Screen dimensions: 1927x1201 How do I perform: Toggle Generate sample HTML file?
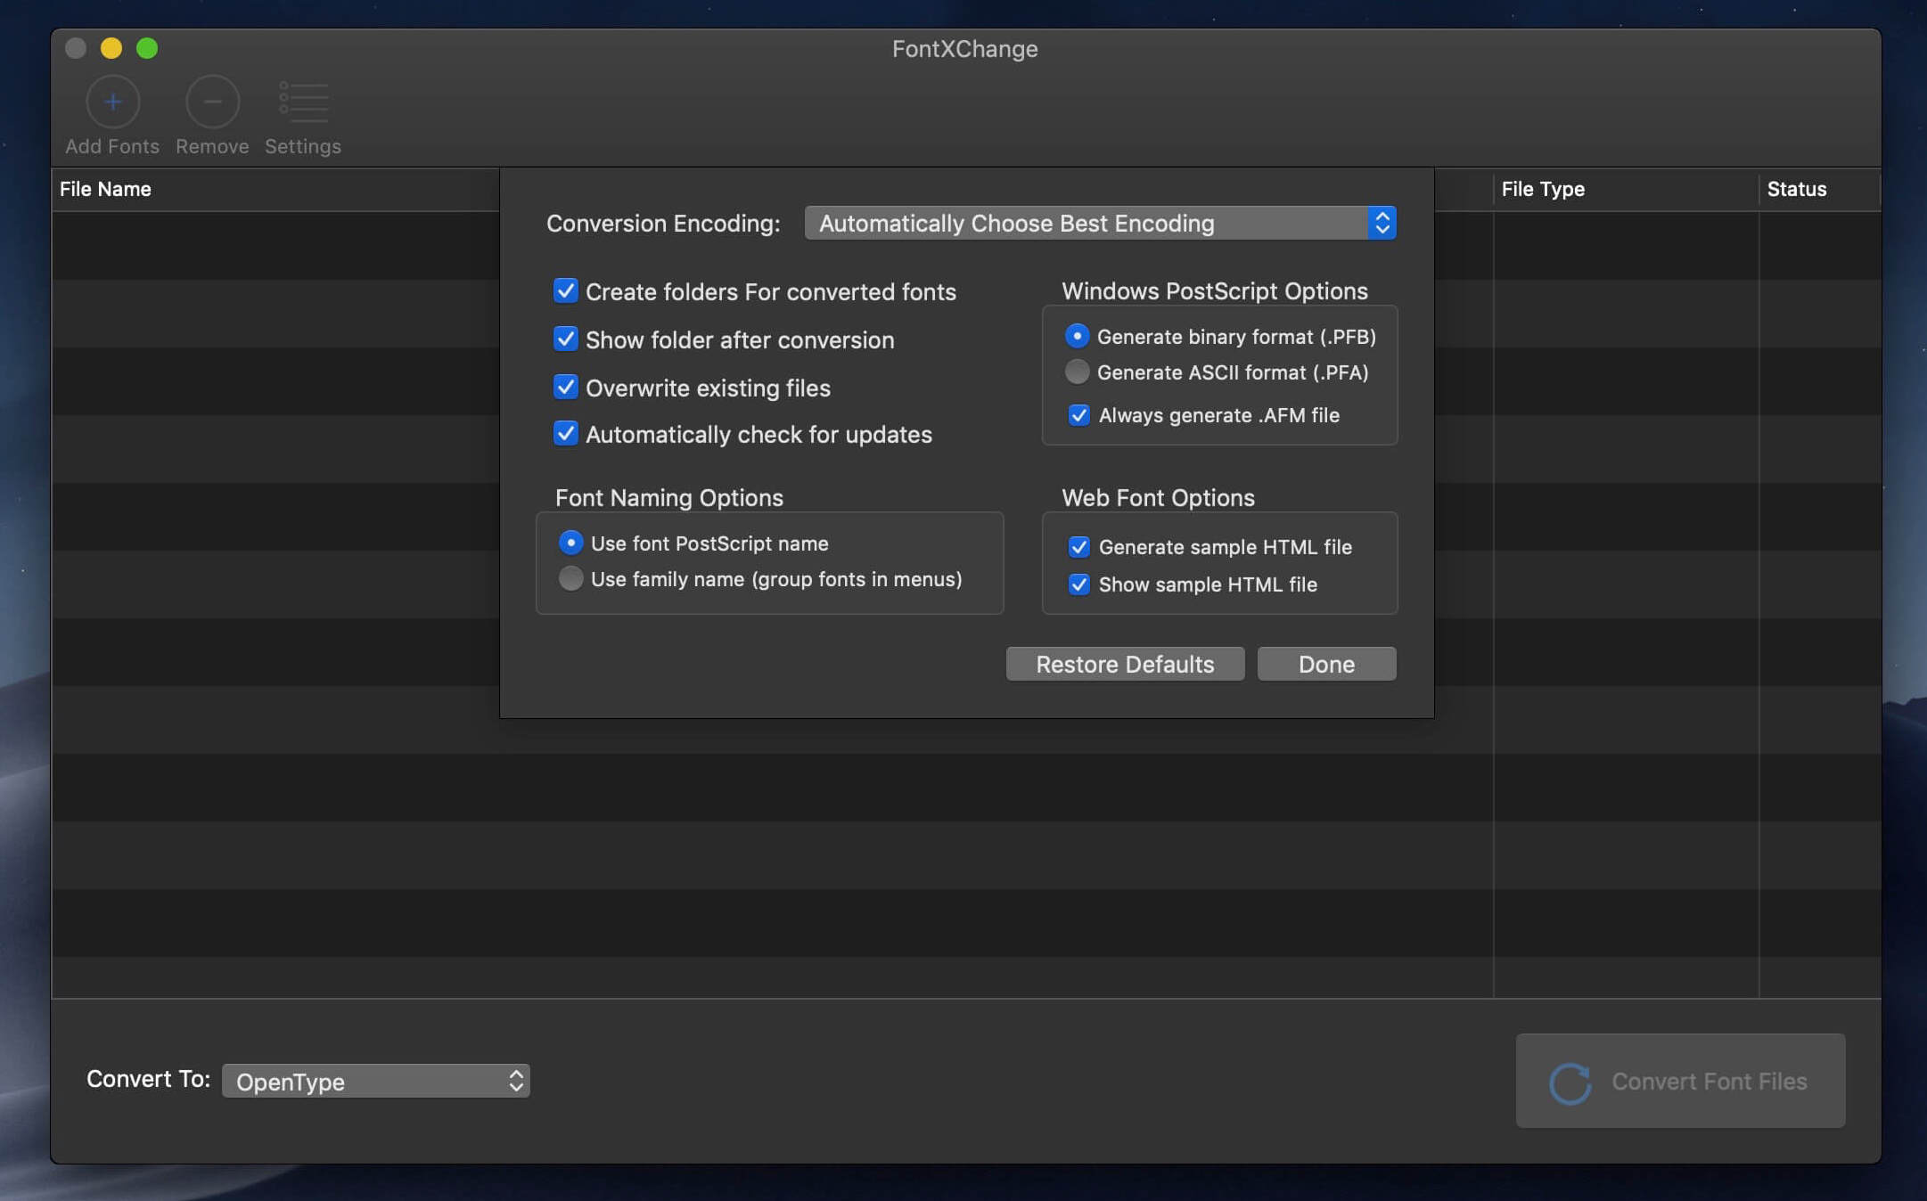click(x=1078, y=547)
